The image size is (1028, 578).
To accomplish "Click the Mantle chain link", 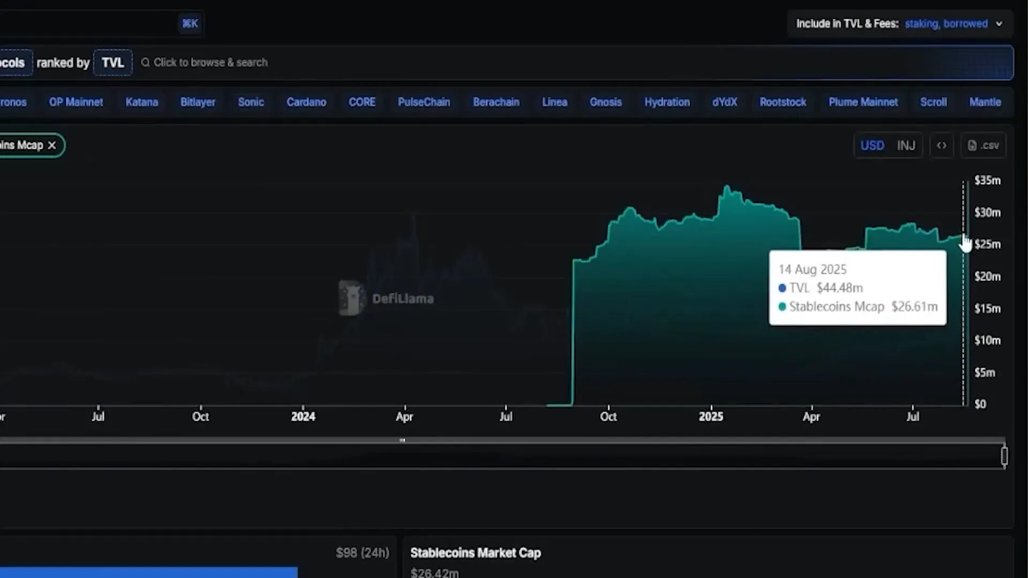I will (x=985, y=102).
